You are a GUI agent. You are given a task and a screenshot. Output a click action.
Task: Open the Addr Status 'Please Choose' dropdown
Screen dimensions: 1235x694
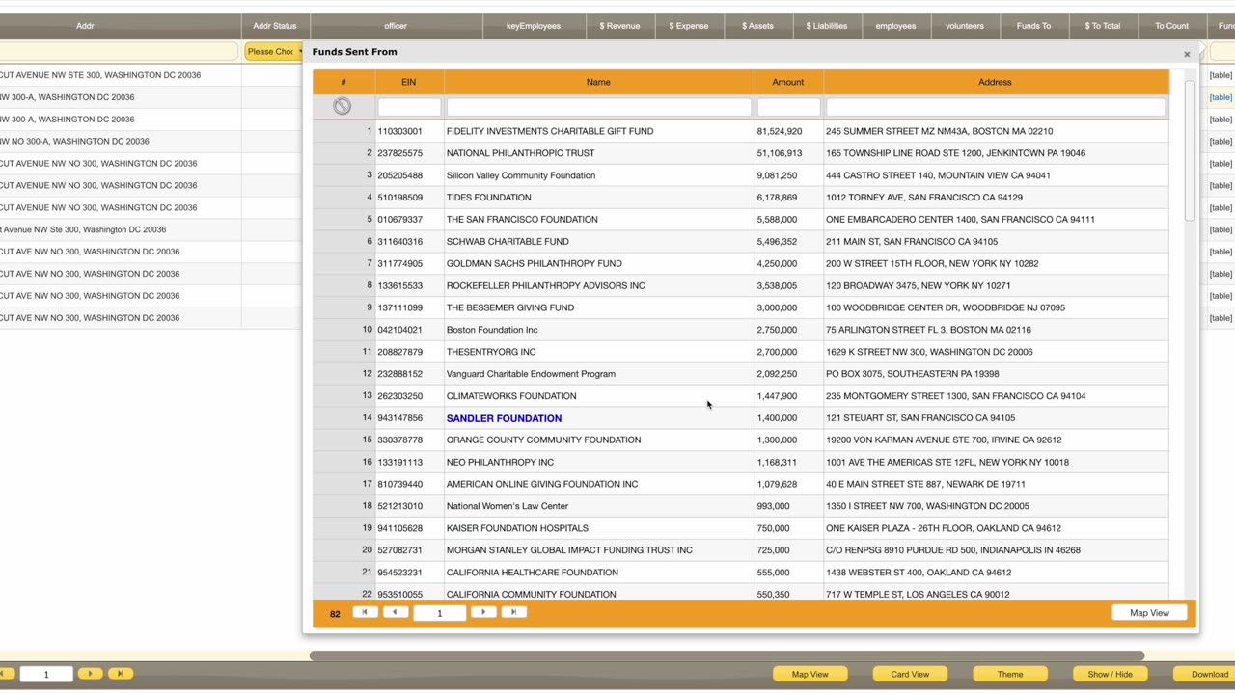click(x=274, y=51)
